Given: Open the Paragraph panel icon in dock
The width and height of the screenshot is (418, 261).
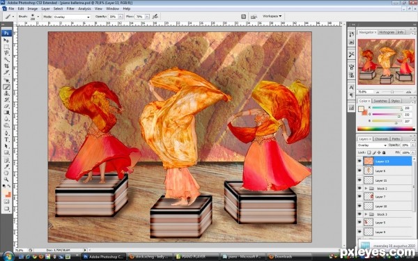Looking at the screenshot, I should 351,95.
